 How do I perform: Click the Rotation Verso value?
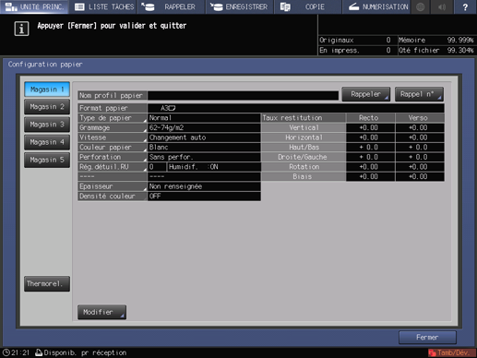point(420,167)
